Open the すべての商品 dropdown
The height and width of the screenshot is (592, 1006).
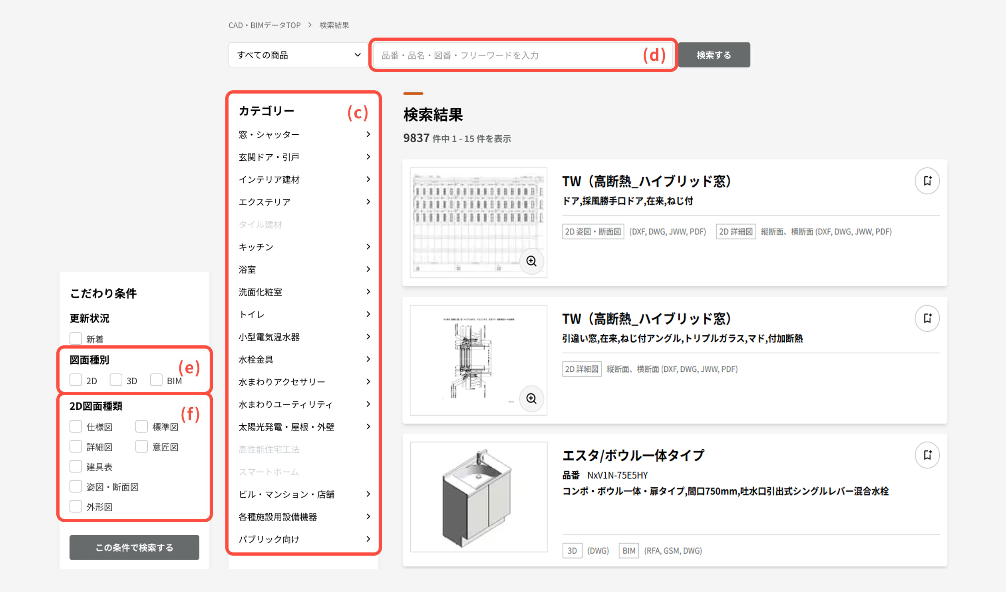tap(298, 55)
